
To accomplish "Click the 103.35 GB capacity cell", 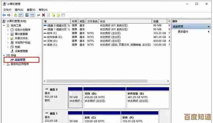I will coord(160,33).
